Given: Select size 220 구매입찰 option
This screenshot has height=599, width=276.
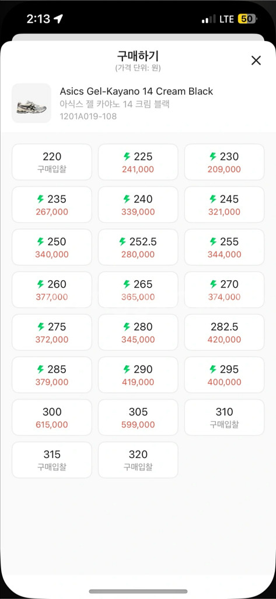Looking at the screenshot, I should (x=52, y=162).
